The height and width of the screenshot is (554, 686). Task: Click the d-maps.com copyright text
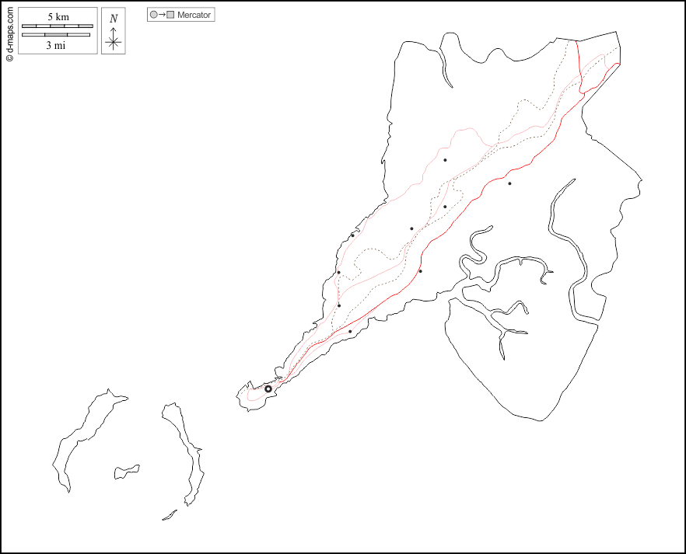click(9, 34)
